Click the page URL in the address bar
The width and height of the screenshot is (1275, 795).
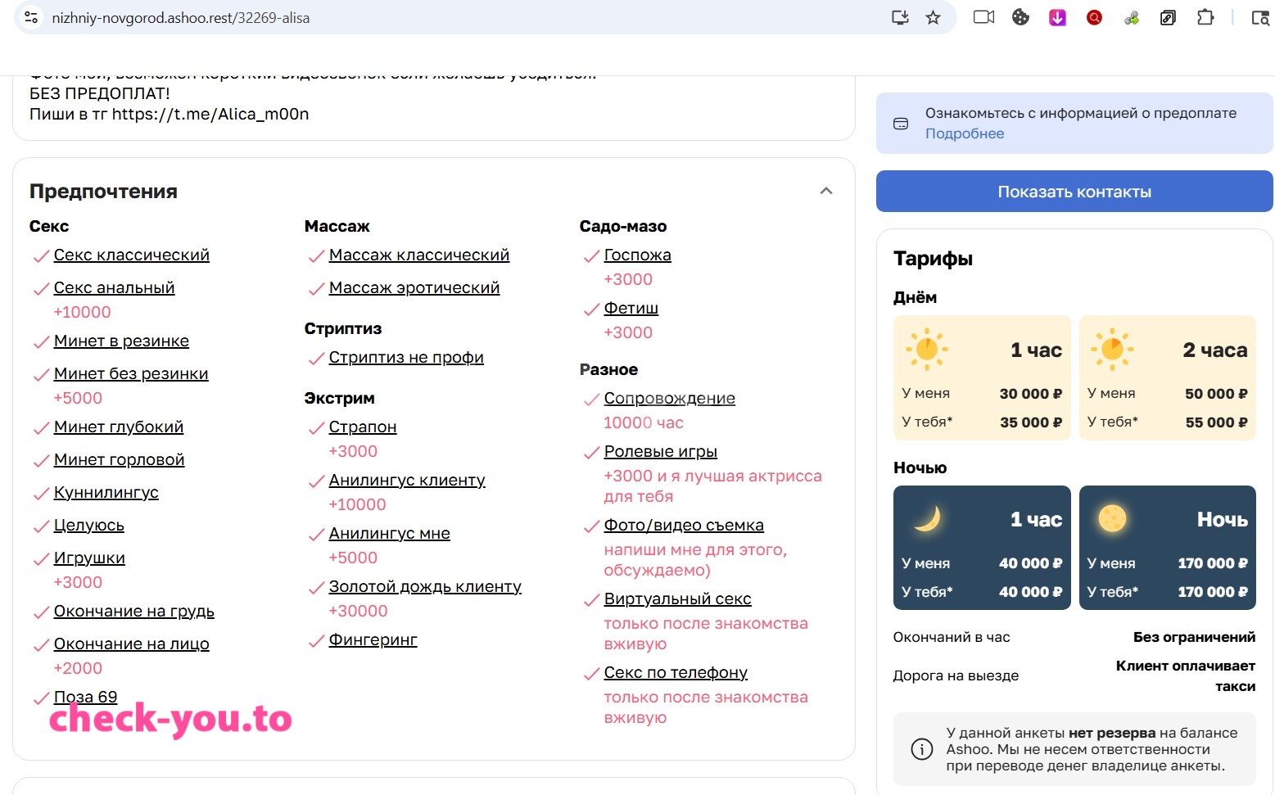(x=181, y=17)
